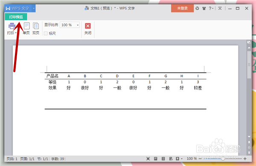Switch to web layout view icon
256x166 pixels.
pyautogui.click(x=171, y=159)
